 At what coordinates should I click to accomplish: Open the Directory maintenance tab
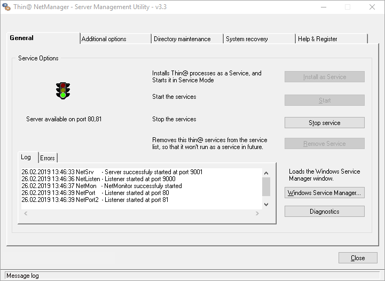(x=187, y=39)
